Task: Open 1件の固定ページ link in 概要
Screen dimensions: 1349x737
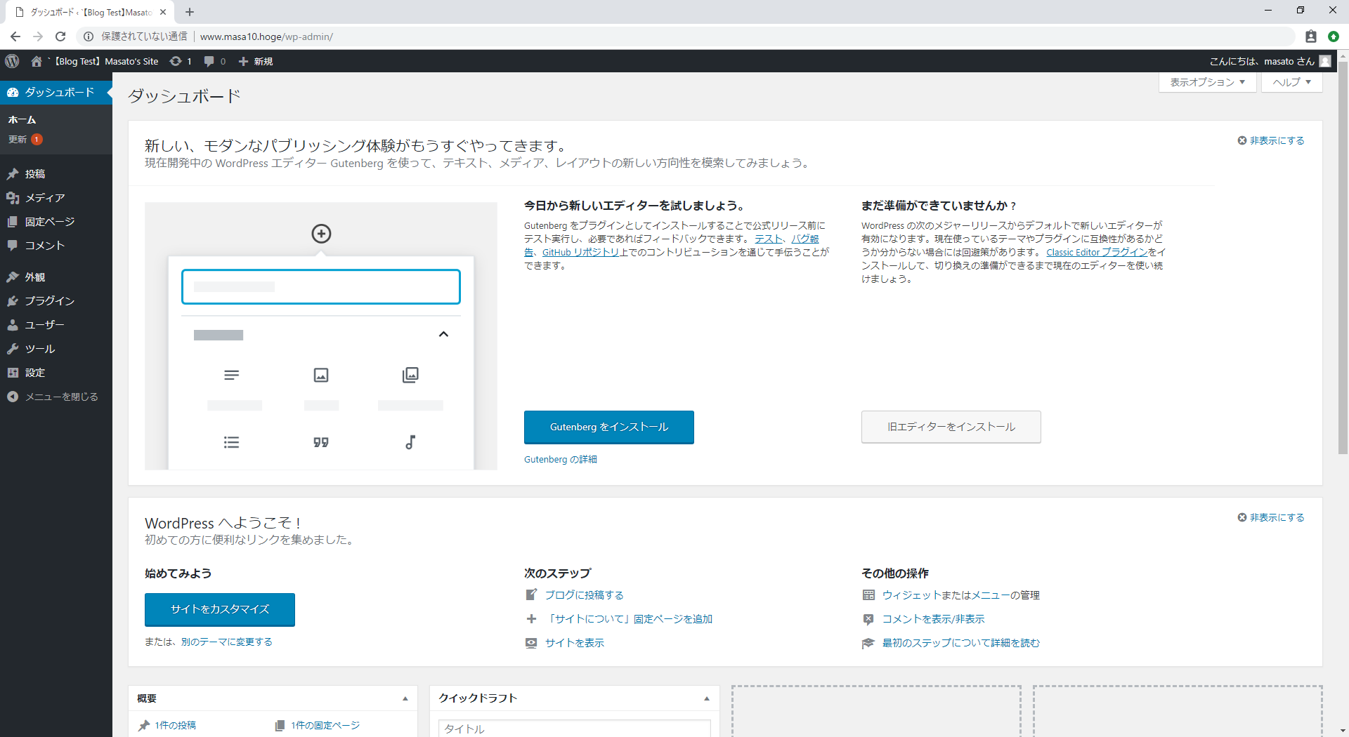Action: (325, 725)
